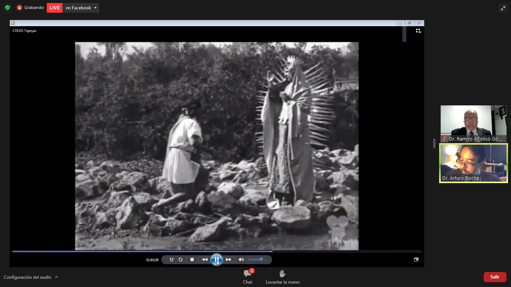Screen dimensions: 511x287
Task: Click the video seek progress bar
Action: (x=217, y=251)
